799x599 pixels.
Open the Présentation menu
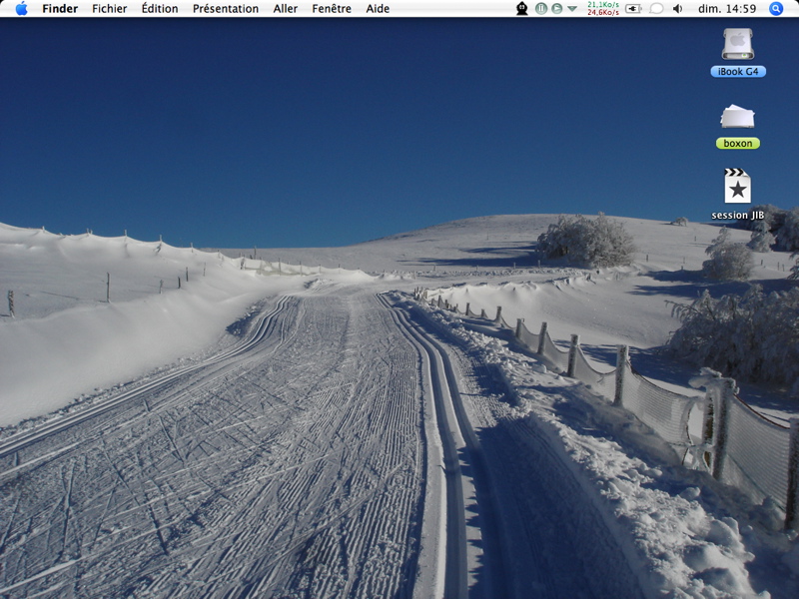[226, 9]
